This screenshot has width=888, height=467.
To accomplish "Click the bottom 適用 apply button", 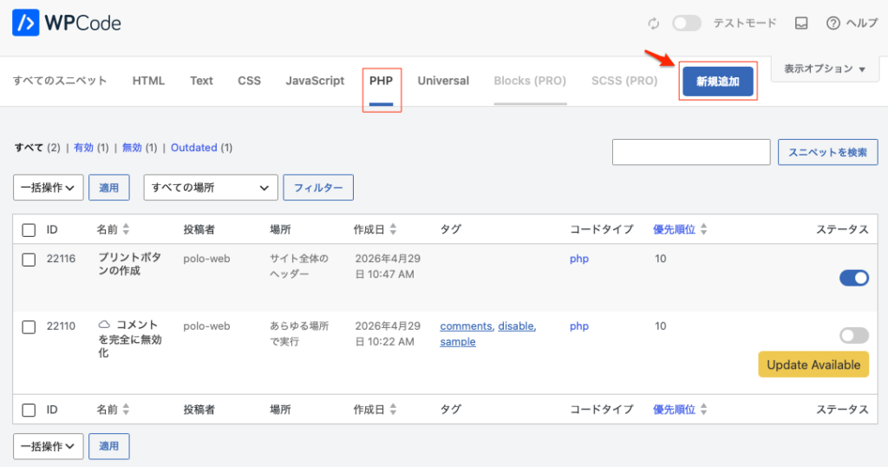I will click(108, 446).
